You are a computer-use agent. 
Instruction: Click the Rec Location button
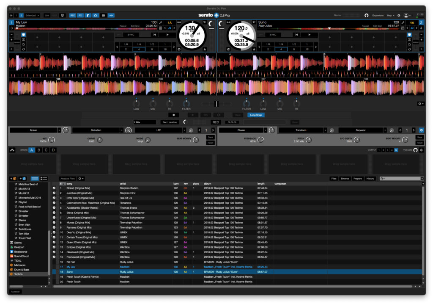coord(169,122)
